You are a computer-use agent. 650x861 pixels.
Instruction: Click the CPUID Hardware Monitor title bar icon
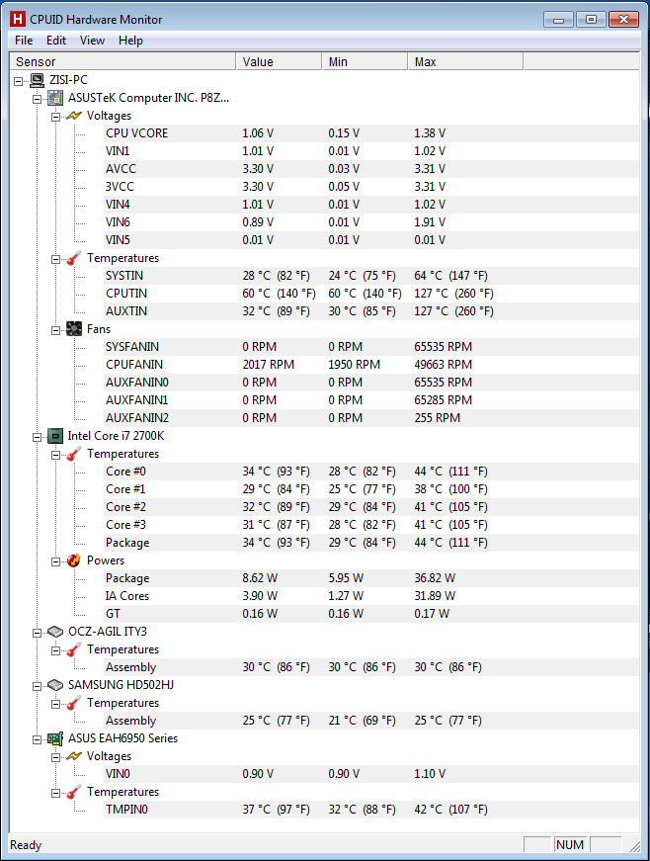18,19
